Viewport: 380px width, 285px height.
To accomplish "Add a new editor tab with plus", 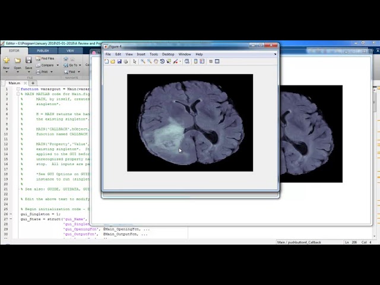I will pyautogui.click(x=33, y=83).
